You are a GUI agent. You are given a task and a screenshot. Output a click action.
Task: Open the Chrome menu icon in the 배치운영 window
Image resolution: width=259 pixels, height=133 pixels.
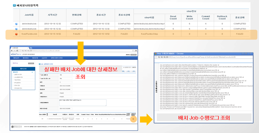[x=136, y=51]
